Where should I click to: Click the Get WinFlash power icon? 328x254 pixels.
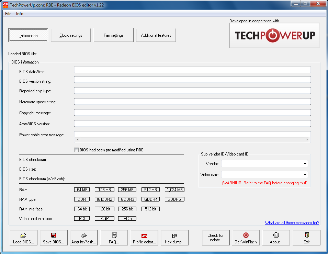(x=246, y=235)
